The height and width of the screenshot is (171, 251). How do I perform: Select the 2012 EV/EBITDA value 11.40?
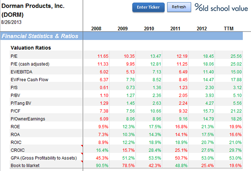point(208,72)
